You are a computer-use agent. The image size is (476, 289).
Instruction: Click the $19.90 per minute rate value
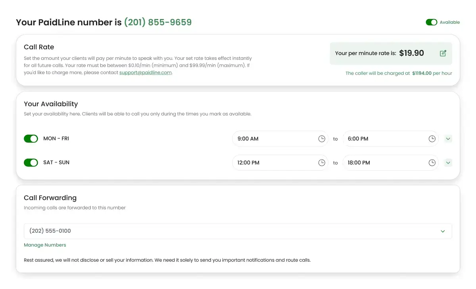tap(411, 53)
